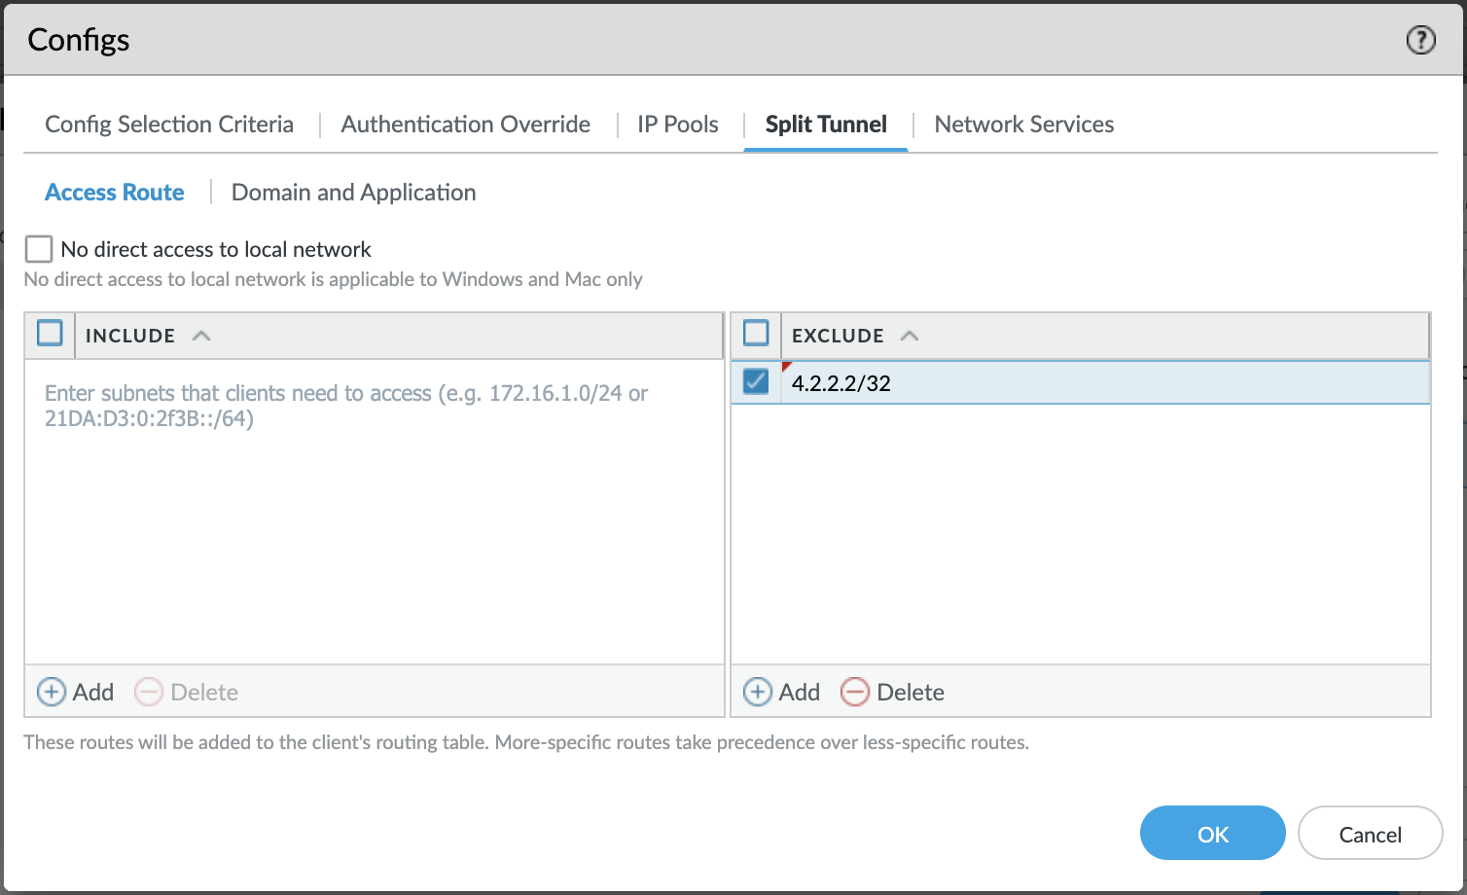The image size is (1467, 895).
Task: Click the OK button
Action: coord(1212,834)
